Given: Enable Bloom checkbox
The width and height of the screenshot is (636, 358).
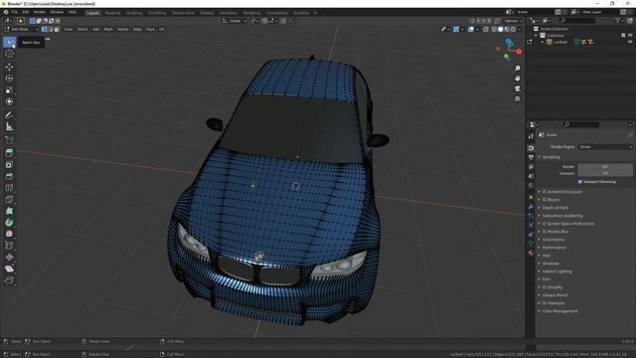Looking at the screenshot, I should [x=545, y=200].
